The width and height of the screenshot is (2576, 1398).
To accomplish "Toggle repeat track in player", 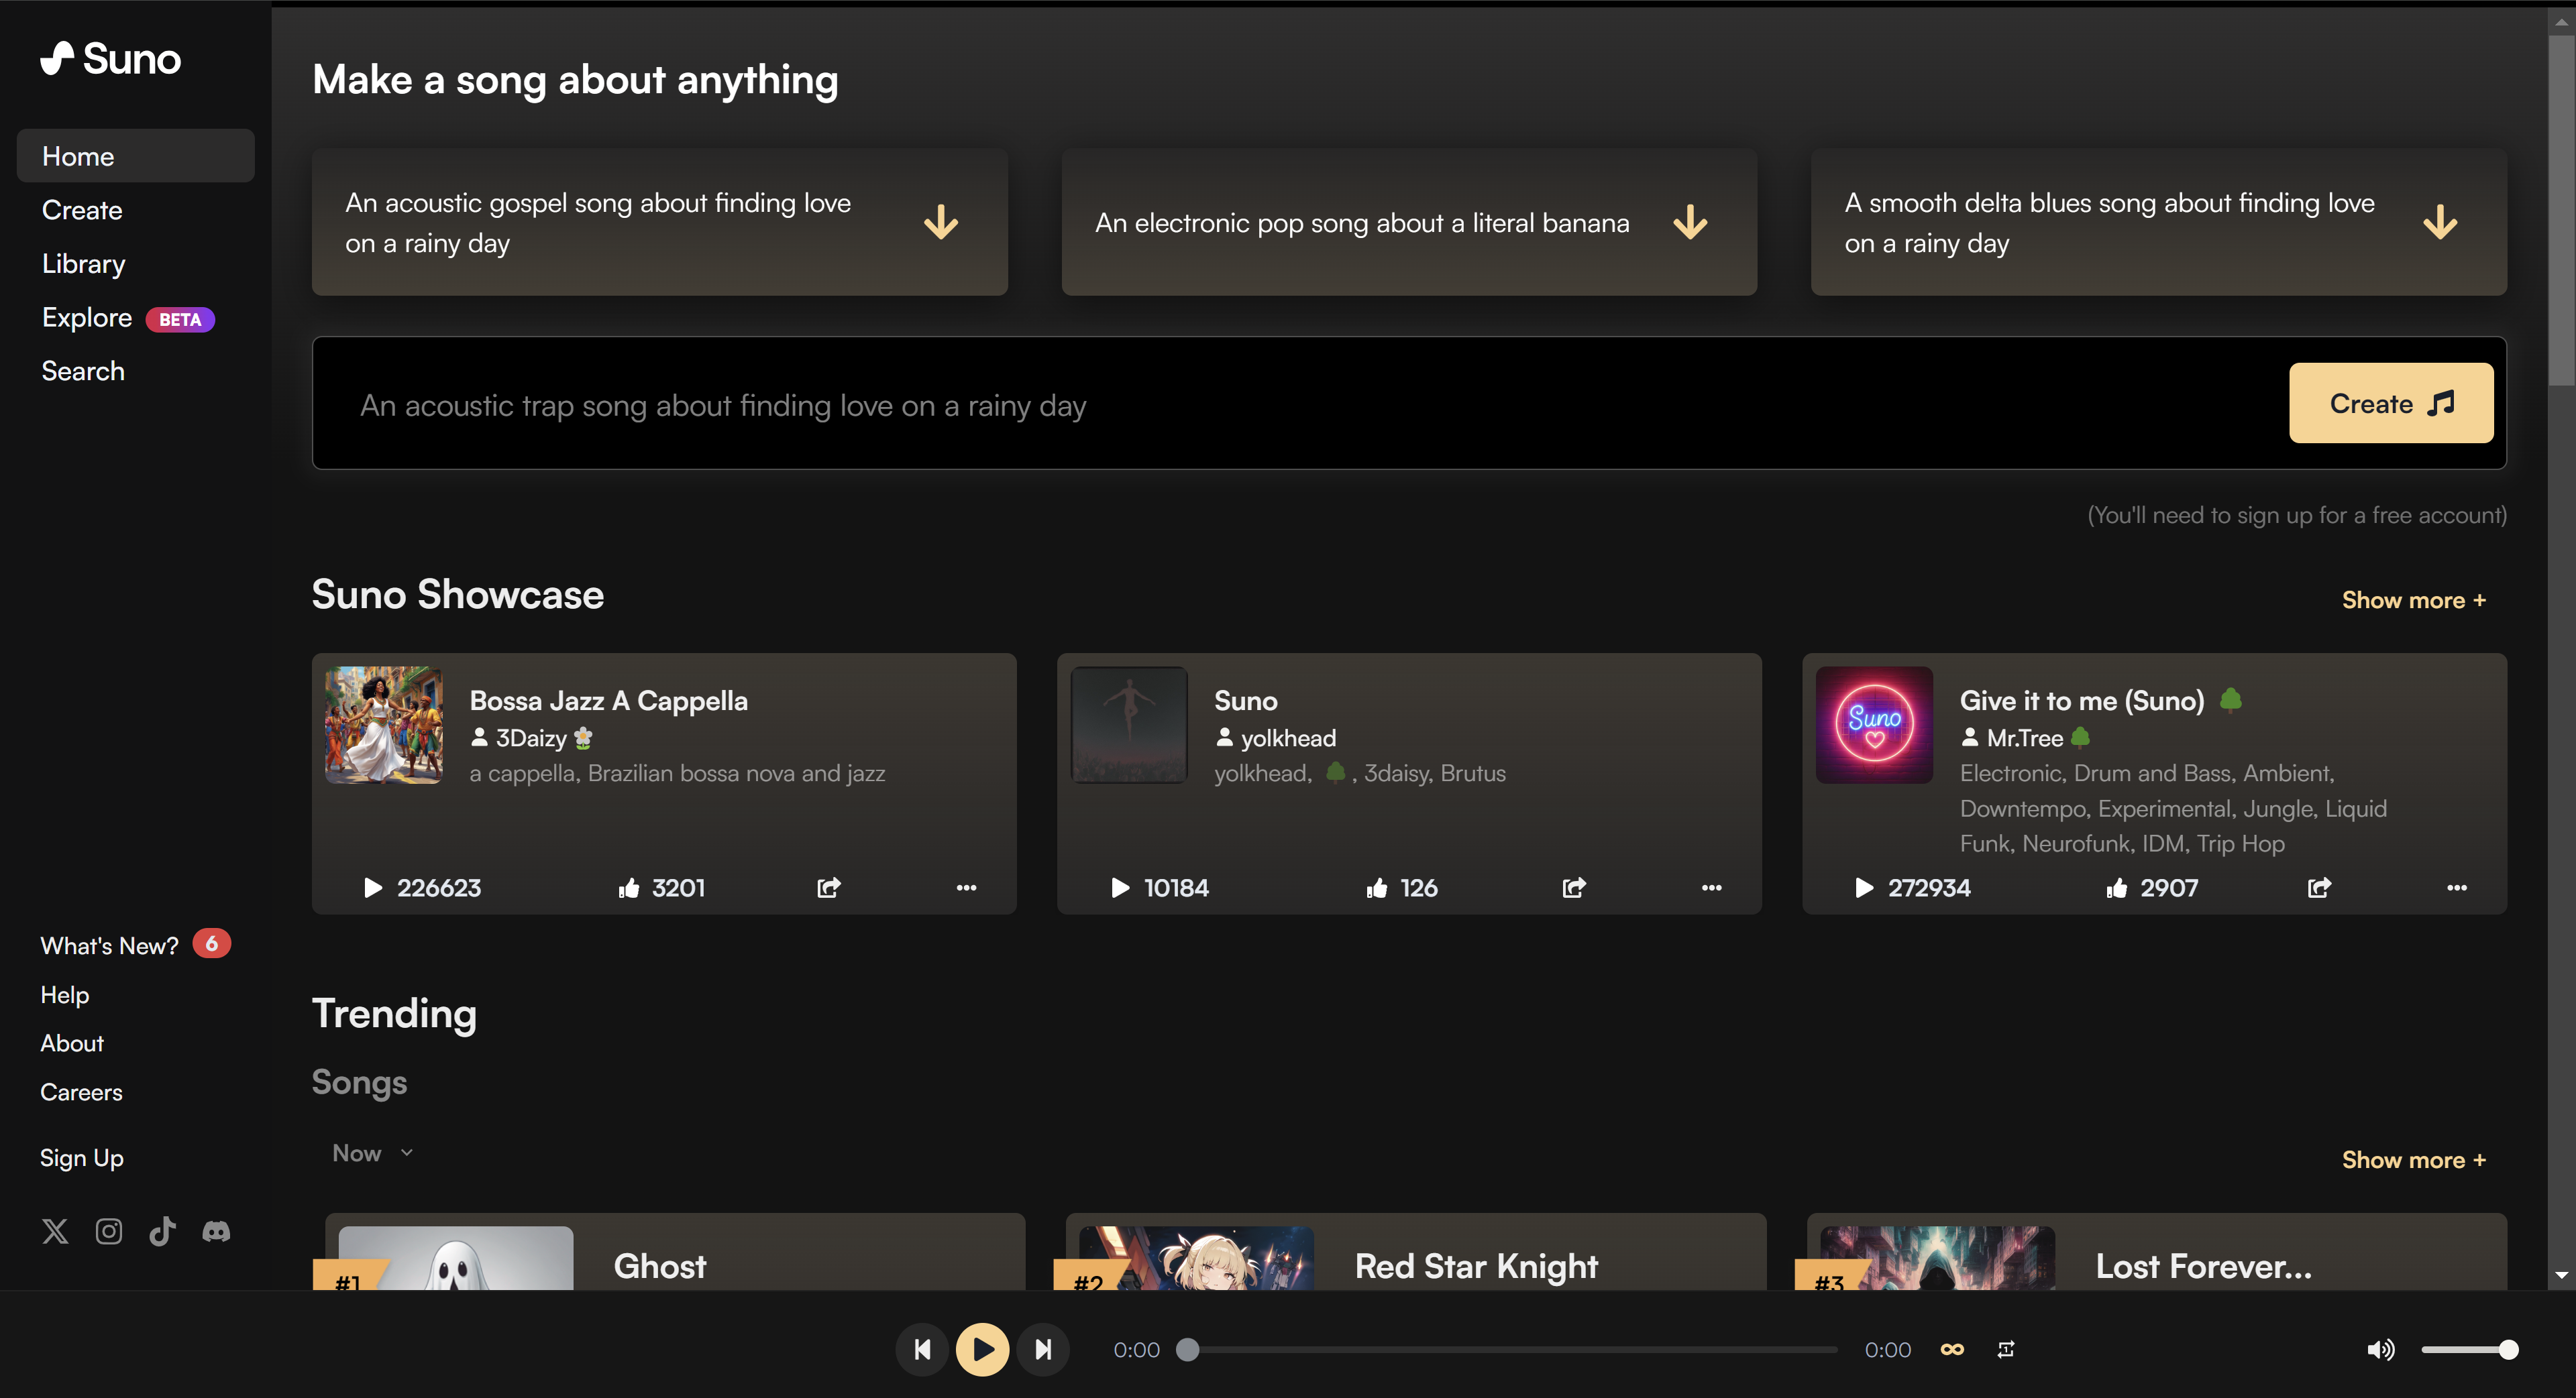I will 2006,1349.
